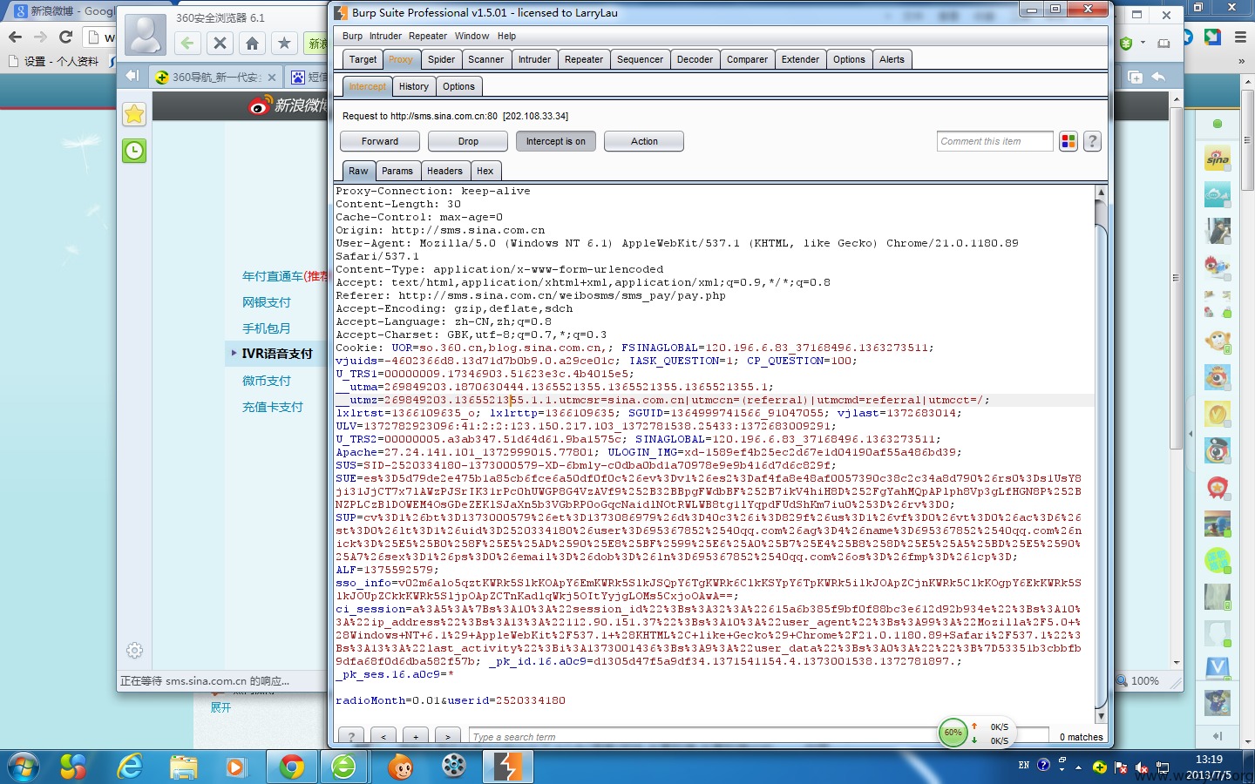Open the Target tab in Burp

[x=363, y=59]
